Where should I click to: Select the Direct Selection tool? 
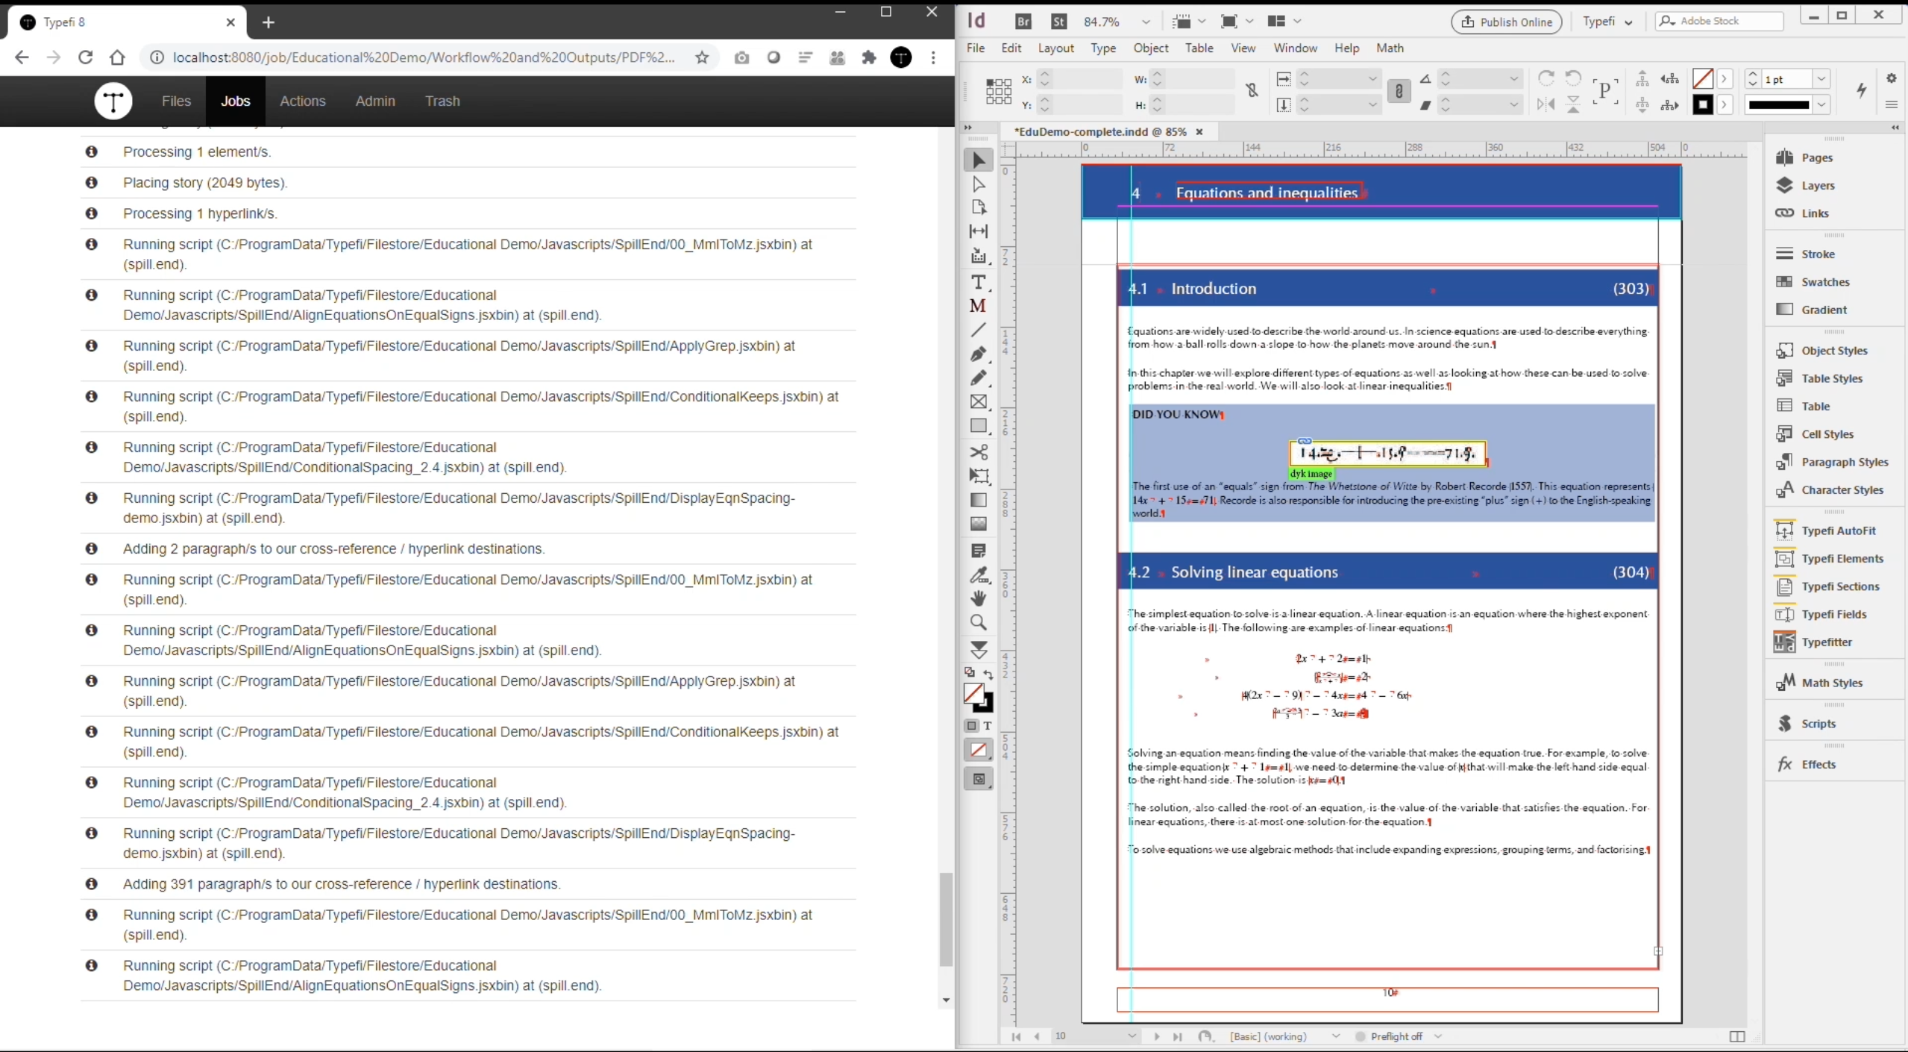979,184
